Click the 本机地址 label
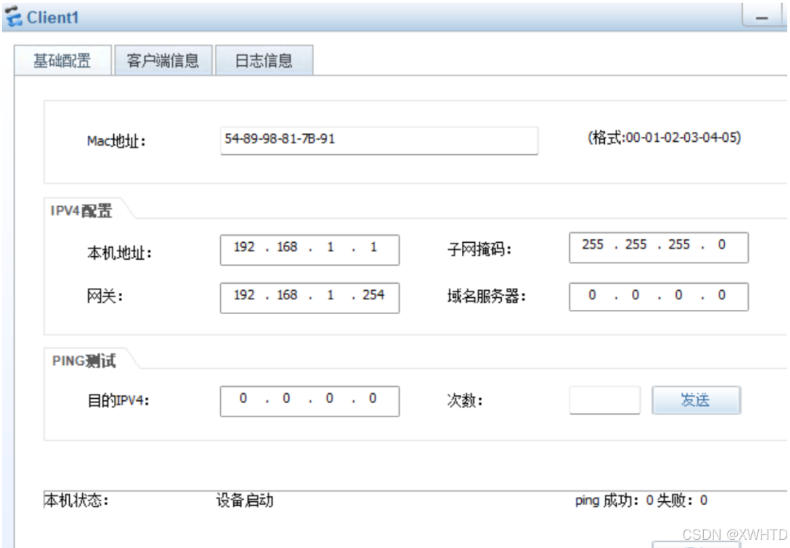The image size is (790, 548). [x=119, y=252]
